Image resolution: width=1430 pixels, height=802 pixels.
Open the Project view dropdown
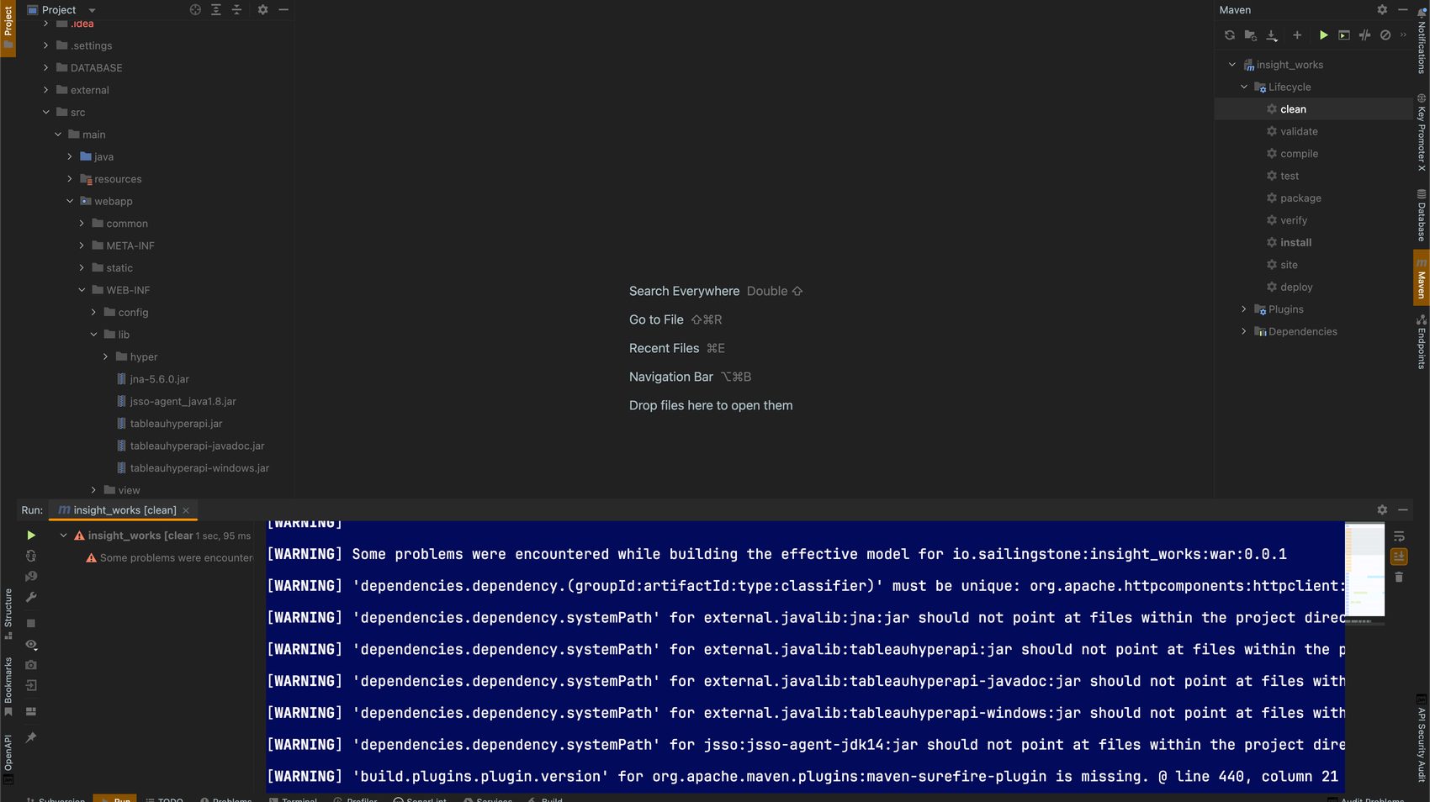[x=92, y=10]
